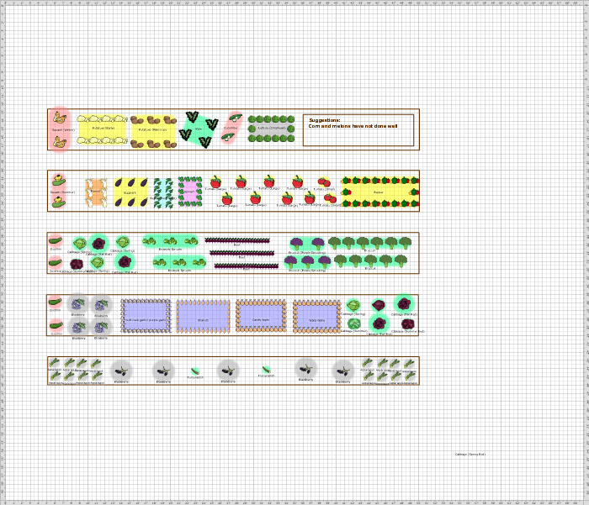Click the green broccoli planting block
The height and width of the screenshot is (505, 589).
coord(370,251)
